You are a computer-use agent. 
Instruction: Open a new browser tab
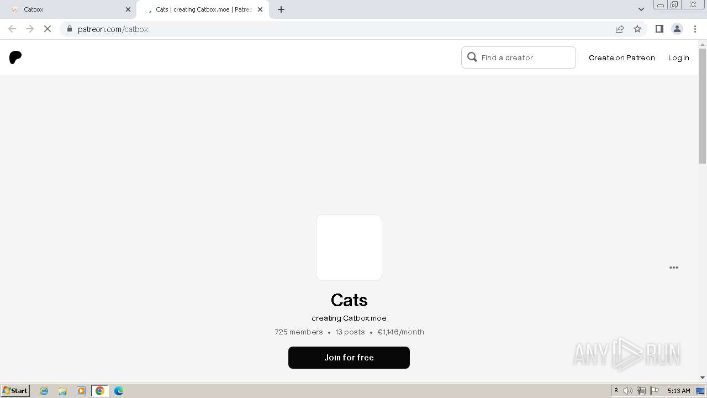click(281, 9)
